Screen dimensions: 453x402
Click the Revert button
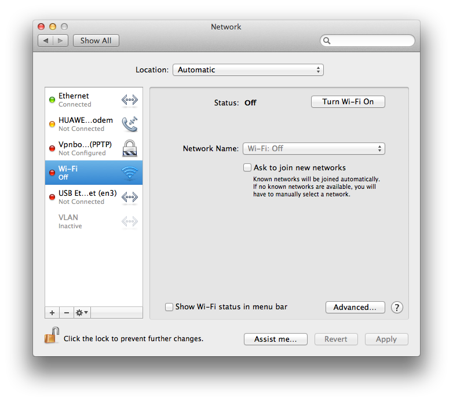(336, 339)
